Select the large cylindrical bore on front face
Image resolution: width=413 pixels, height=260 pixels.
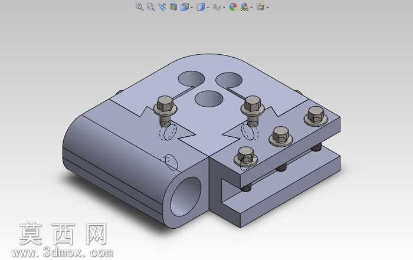point(186,196)
